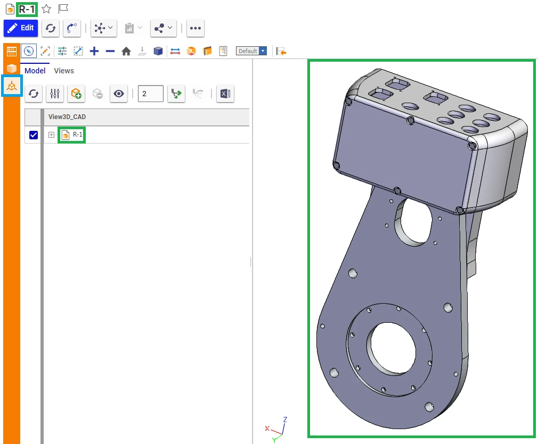
Task: Expand the R-1 tree node
Action: coord(52,135)
